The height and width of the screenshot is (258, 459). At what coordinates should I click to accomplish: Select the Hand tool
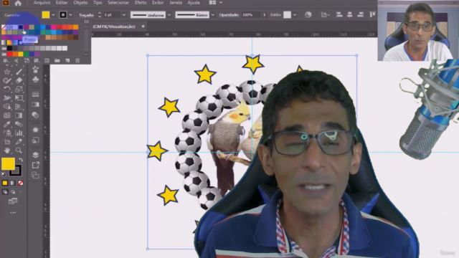click(x=7, y=150)
